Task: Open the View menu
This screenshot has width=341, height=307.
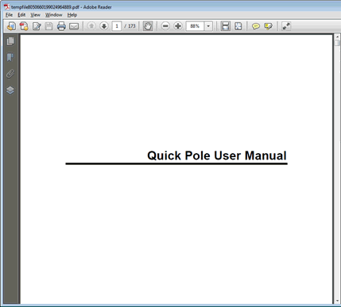Action: (35, 15)
